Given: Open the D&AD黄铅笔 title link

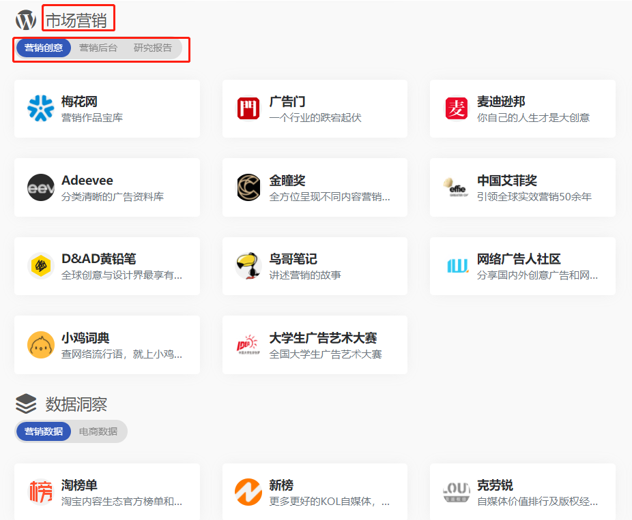Looking at the screenshot, I should [x=99, y=259].
